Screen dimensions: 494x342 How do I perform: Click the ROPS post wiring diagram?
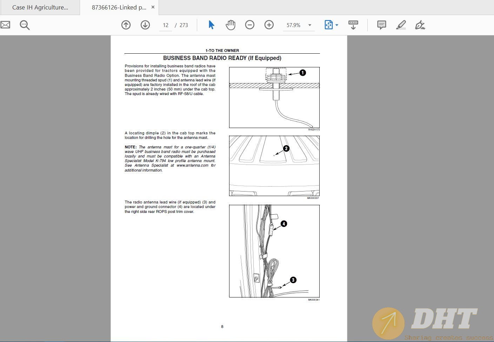tap(274, 251)
